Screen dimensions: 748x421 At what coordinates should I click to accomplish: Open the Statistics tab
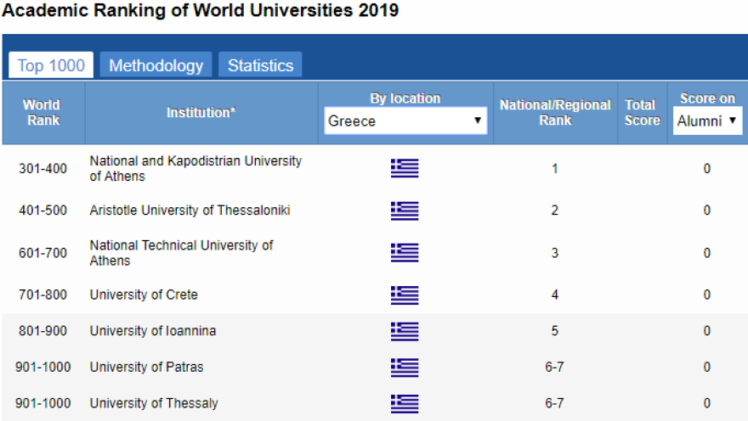point(260,65)
